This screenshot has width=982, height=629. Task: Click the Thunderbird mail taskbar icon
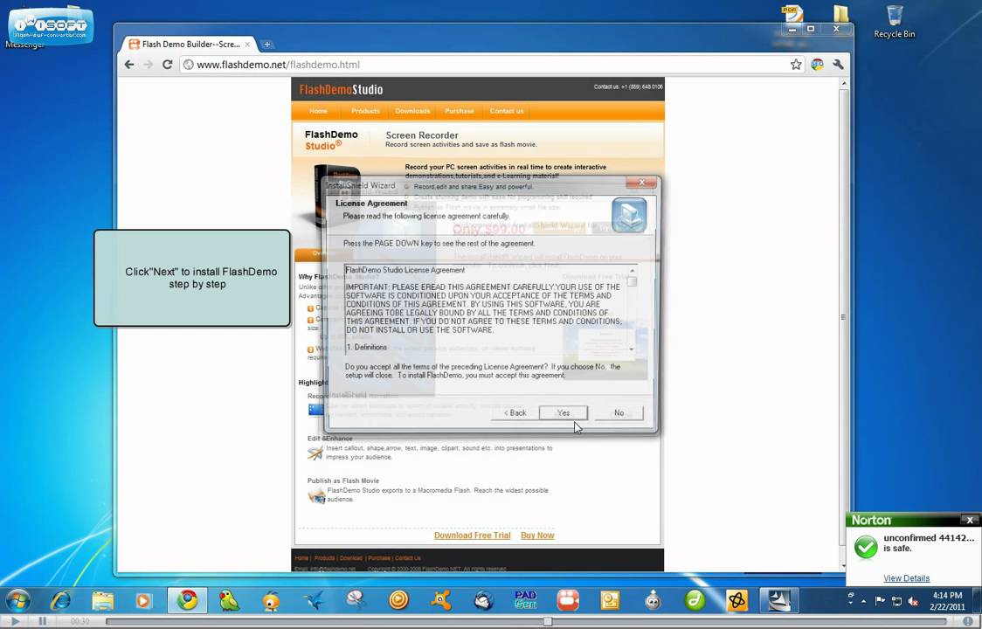coord(483,600)
